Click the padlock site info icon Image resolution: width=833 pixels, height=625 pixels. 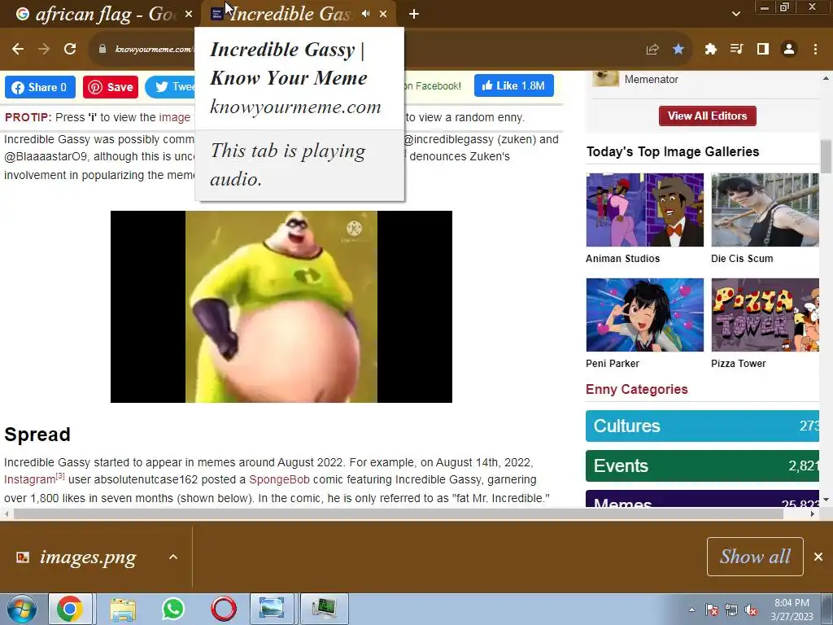click(102, 49)
